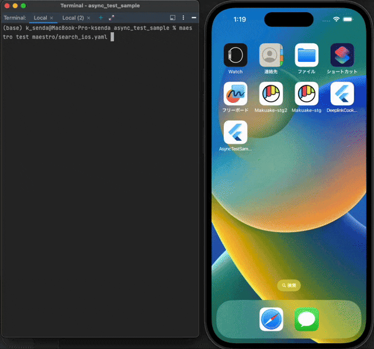Expand the terminal panel with arrows icon

pyautogui.click(x=112, y=18)
